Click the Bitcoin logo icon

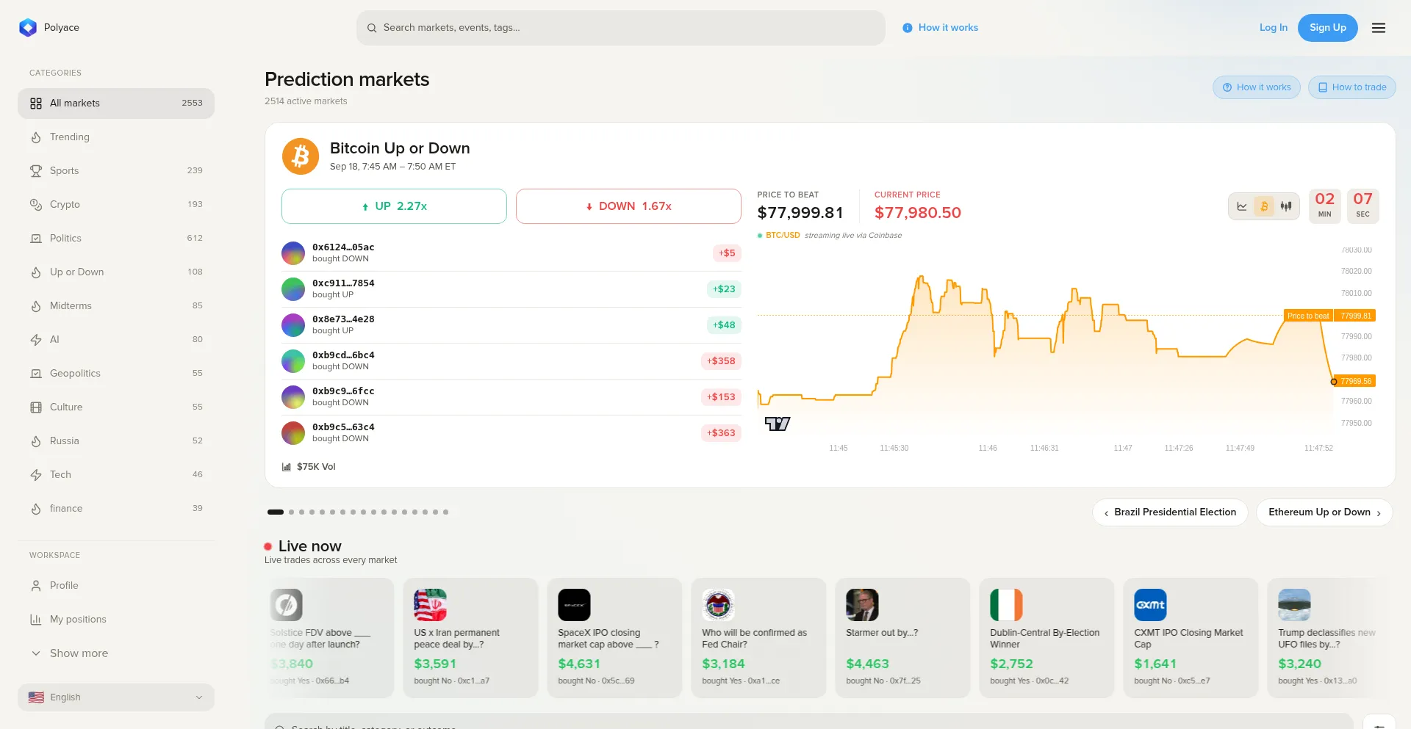(x=301, y=156)
